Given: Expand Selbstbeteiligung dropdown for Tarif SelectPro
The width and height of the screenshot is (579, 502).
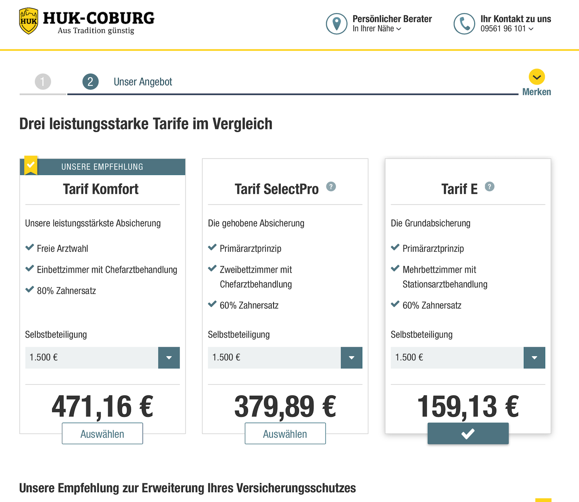Looking at the screenshot, I should 352,358.
